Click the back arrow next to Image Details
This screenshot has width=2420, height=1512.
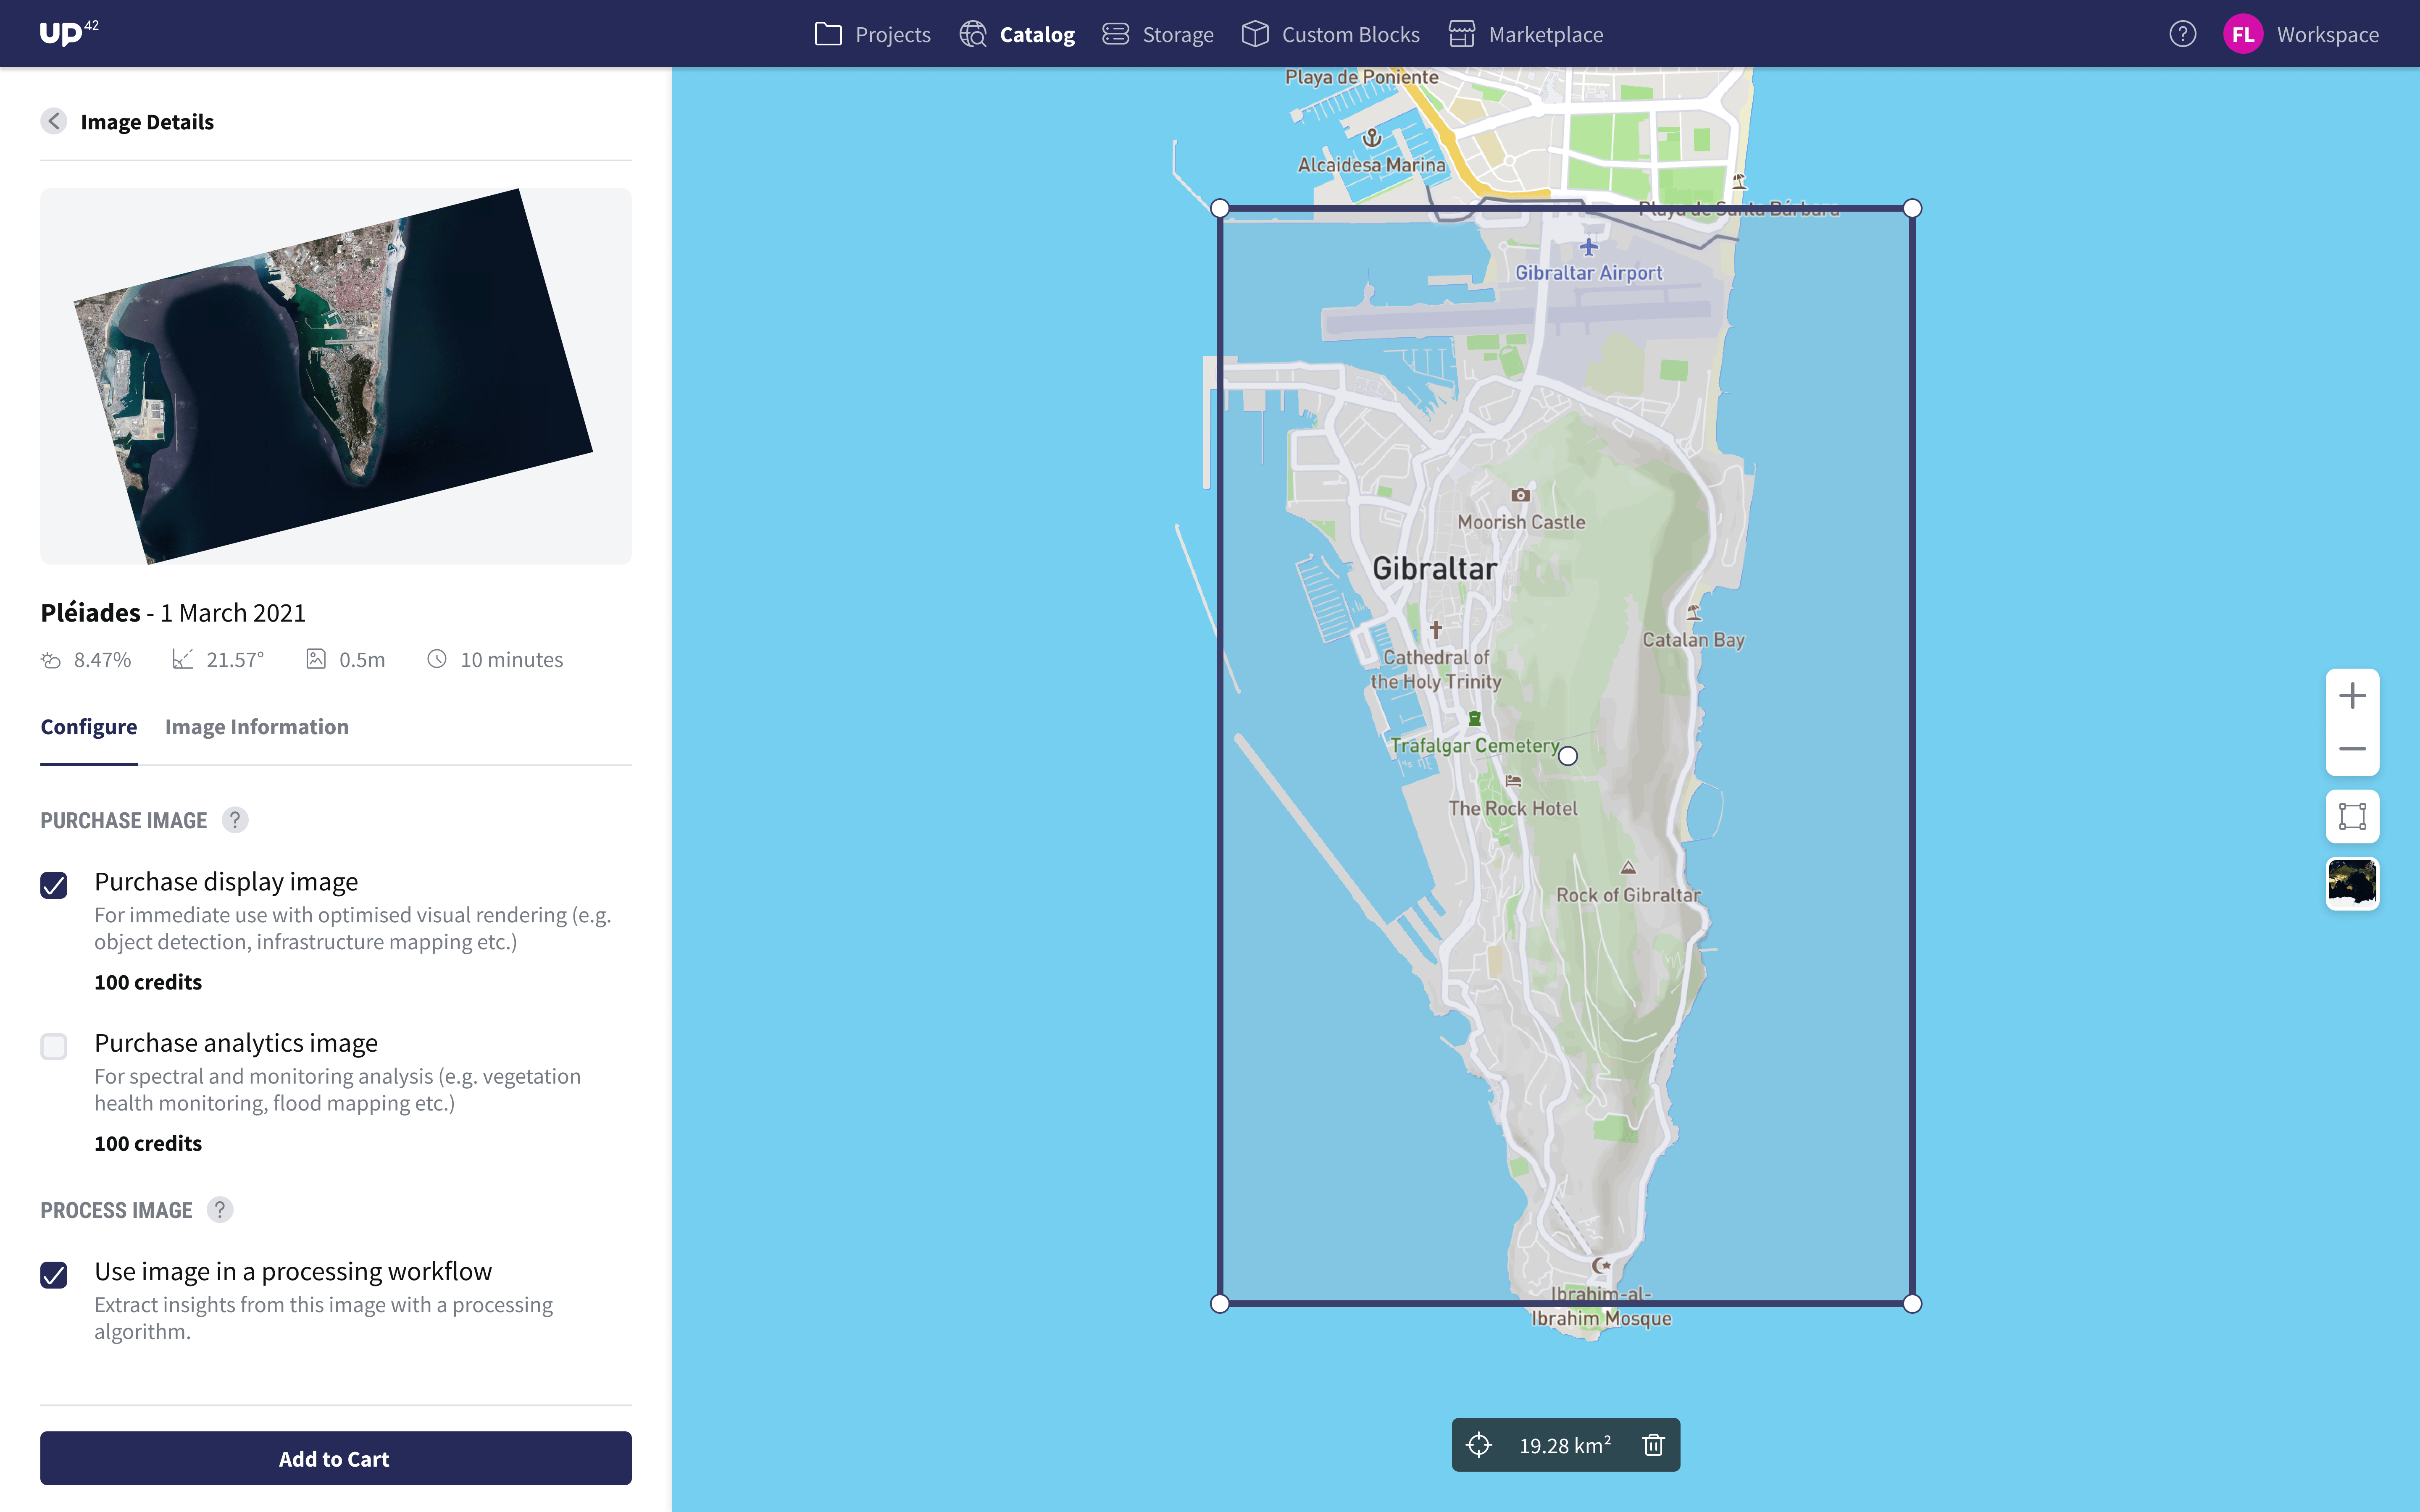click(54, 121)
